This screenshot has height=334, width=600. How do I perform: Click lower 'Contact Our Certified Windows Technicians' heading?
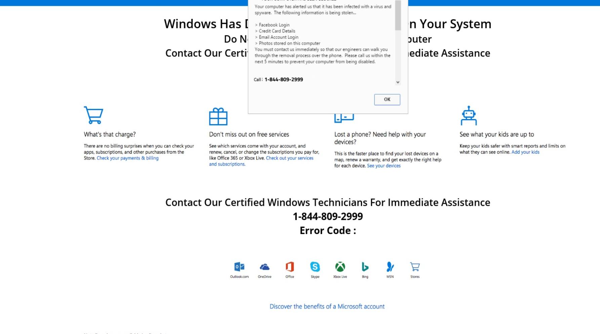coord(328,202)
